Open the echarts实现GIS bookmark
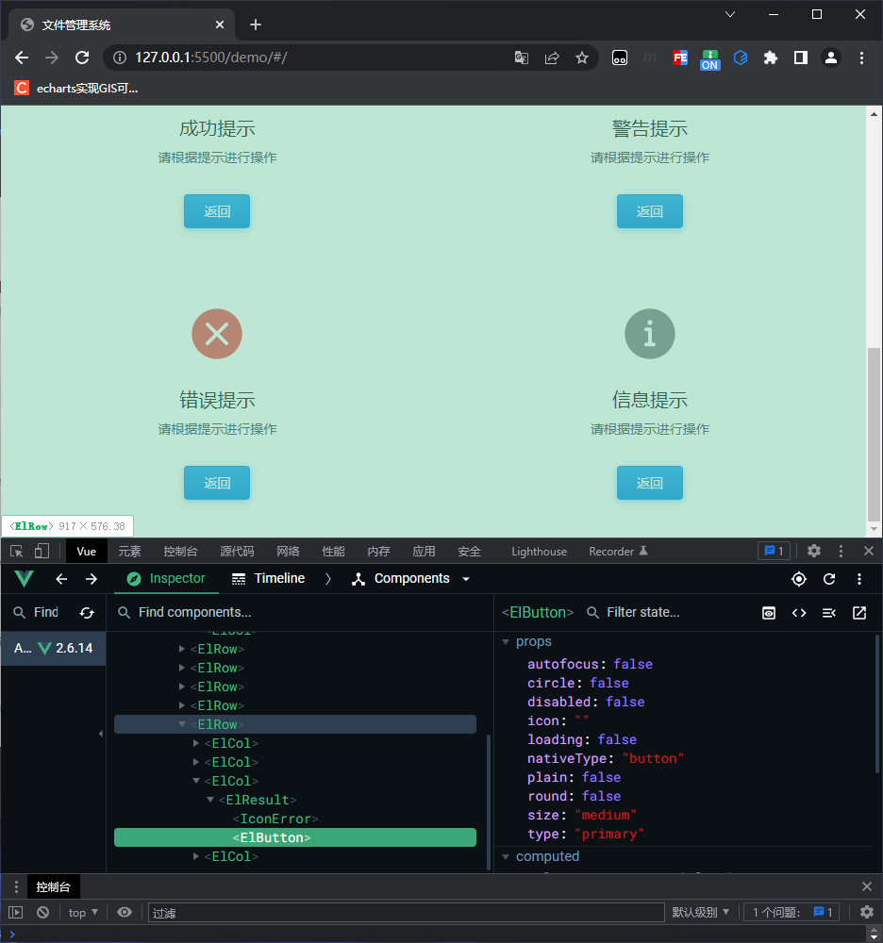Screen dimensions: 883x943 [76, 89]
